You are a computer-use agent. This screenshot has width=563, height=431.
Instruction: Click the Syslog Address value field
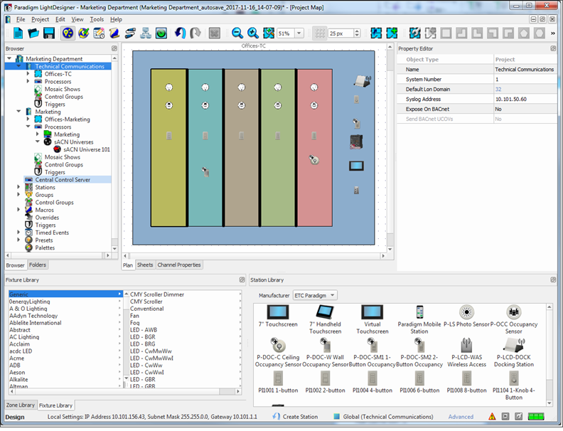coord(525,99)
